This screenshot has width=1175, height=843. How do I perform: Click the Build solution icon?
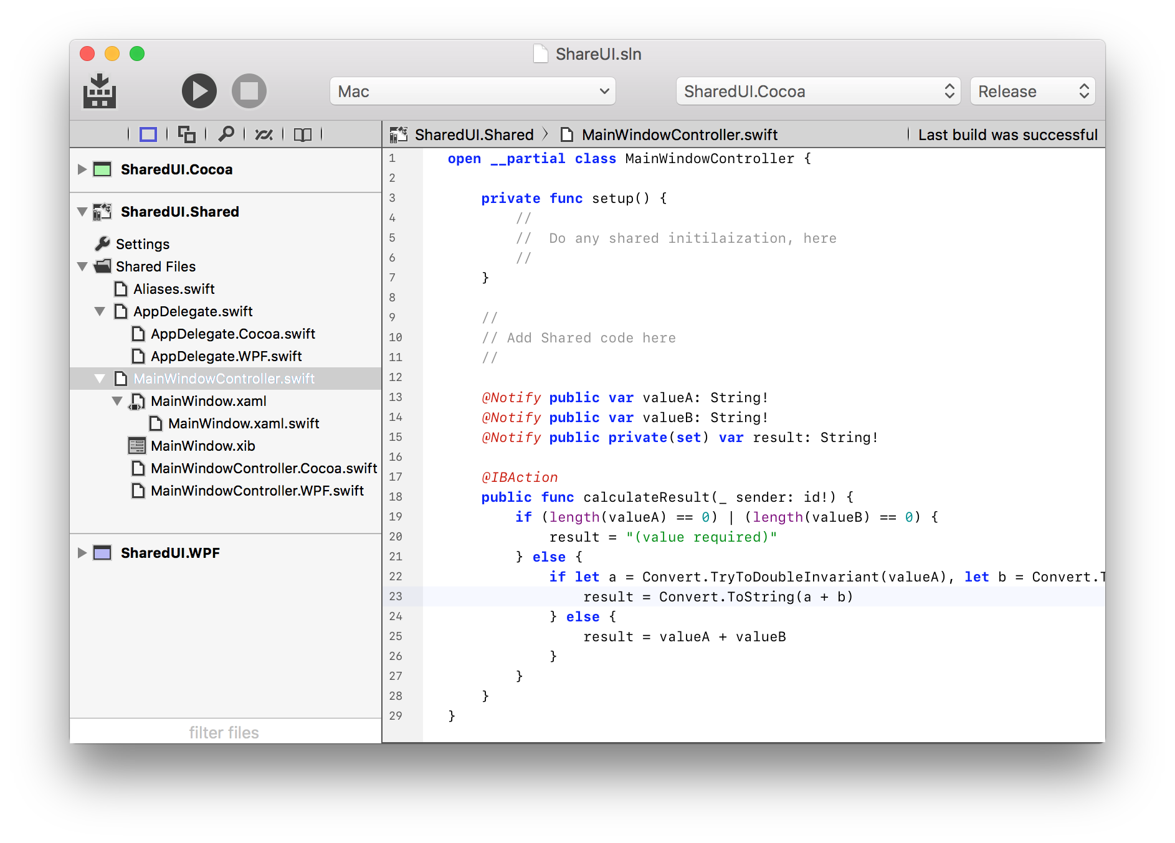click(100, 91)
